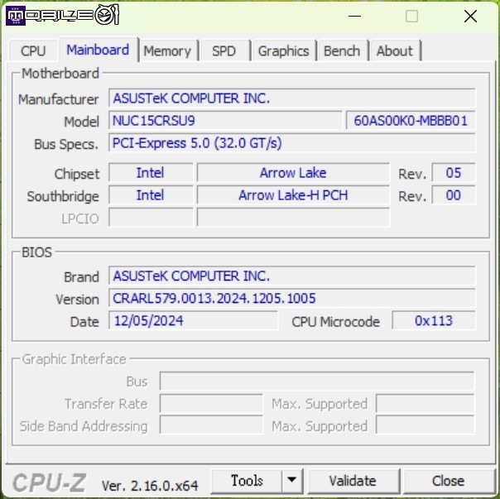Switch to the CPU tab

33,50
